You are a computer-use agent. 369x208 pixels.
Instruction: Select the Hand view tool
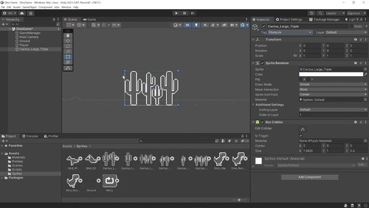[68, 35]
